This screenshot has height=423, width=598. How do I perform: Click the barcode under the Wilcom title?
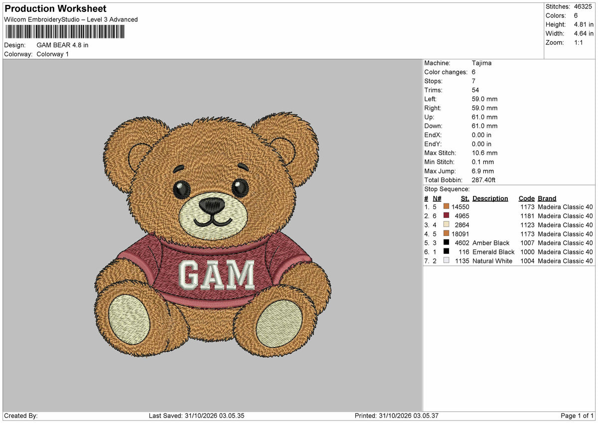(65, 32)
